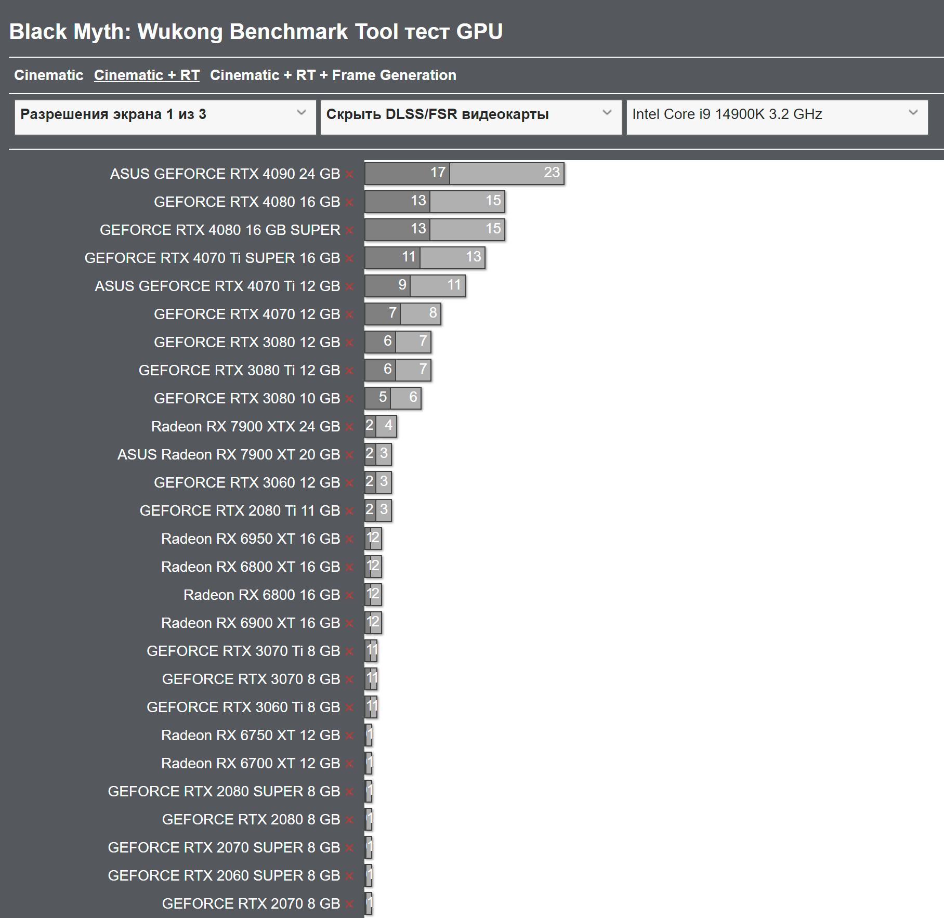
Task: Remove GEFORCE RTX 4080 16 GB row
Action: [x=350, y=202]
